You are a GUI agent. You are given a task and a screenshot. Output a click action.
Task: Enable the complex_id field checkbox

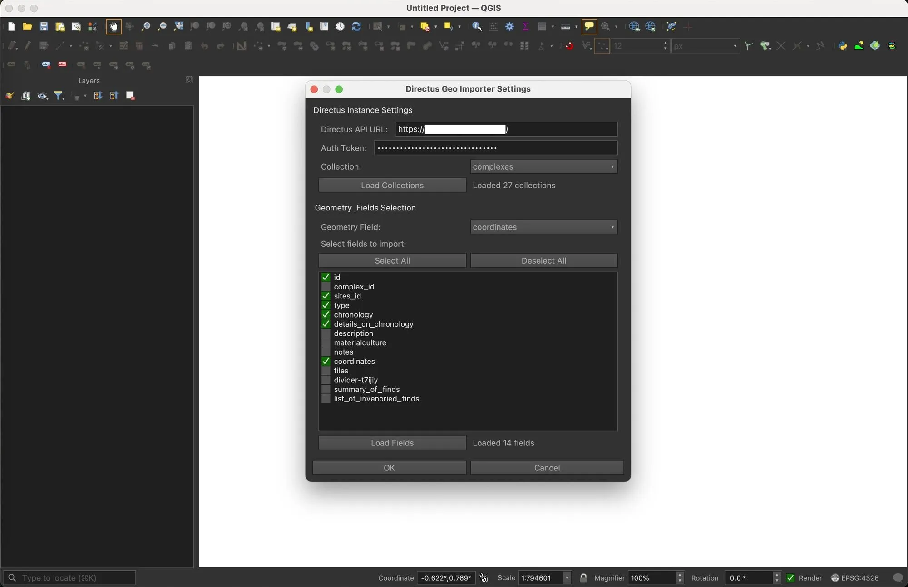coord(326,286)
